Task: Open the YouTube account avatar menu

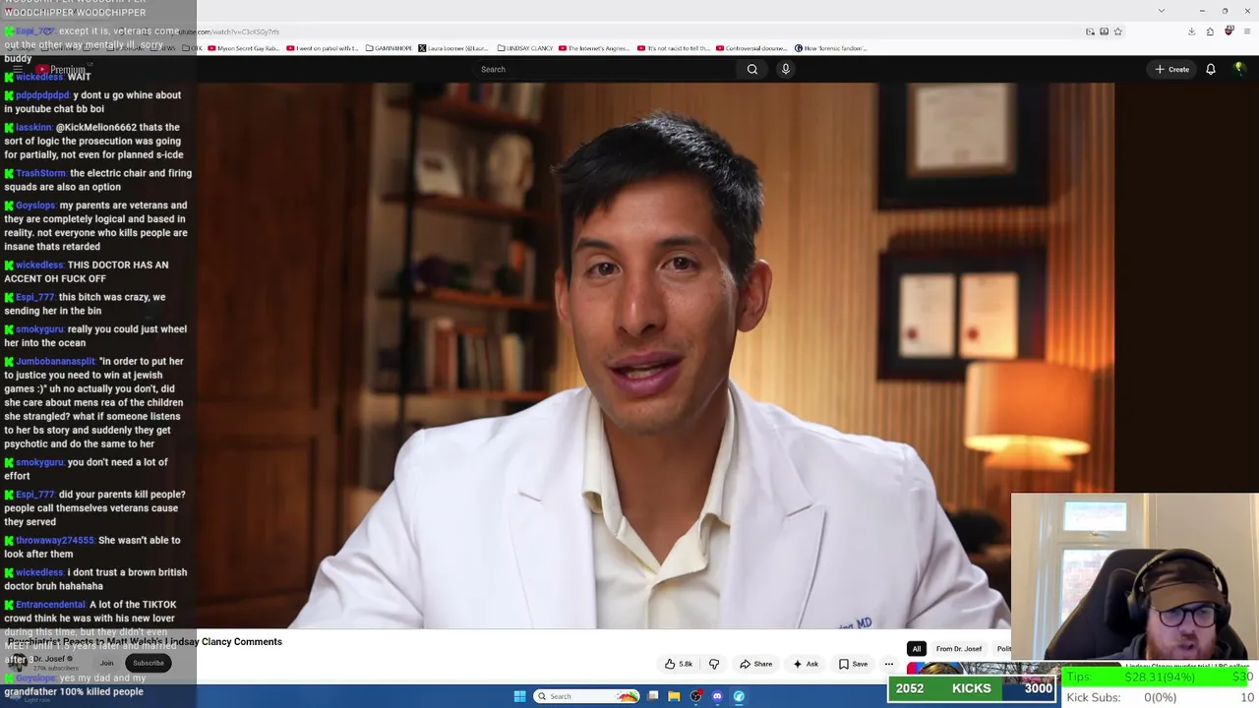Action: coord(1239,69)
